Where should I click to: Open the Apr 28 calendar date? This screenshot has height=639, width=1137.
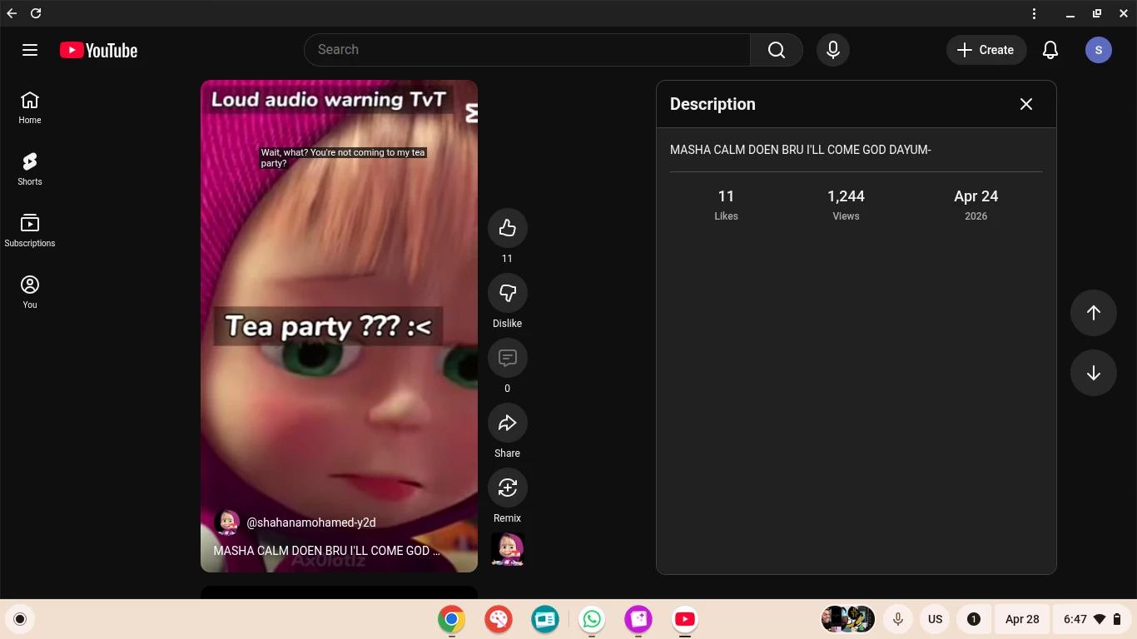1022,619
